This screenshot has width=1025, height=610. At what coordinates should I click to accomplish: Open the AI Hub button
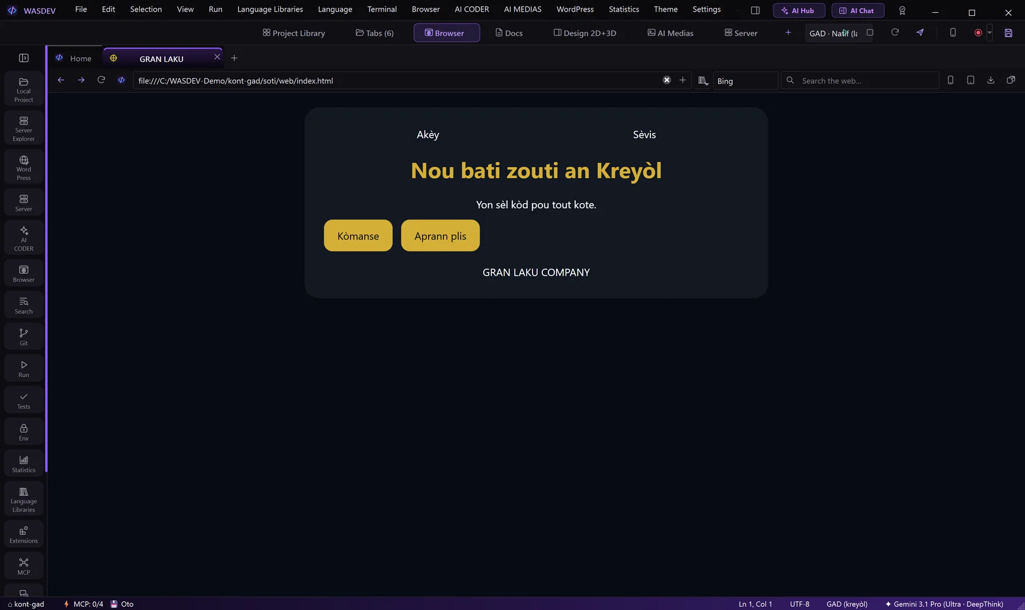coord(799,10)
